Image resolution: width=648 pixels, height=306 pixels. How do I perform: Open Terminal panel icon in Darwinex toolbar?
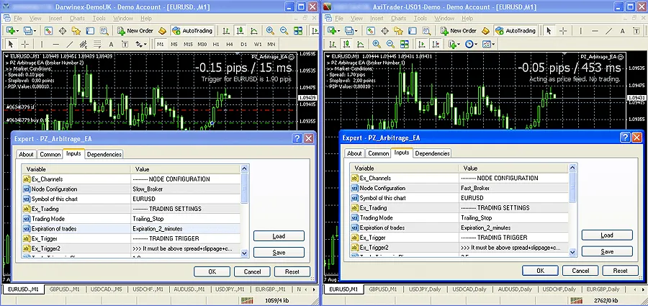90,30
